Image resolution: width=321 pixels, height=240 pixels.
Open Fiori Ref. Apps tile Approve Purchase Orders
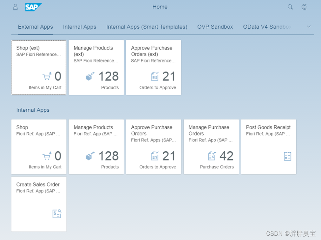click(x=153, y=147)
